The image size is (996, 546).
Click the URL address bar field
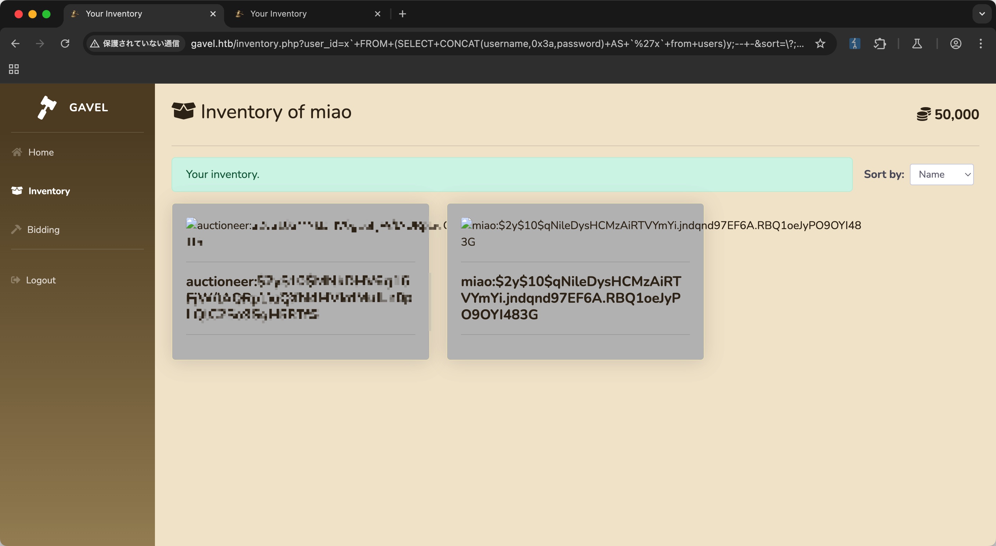(x=497, y=44)
